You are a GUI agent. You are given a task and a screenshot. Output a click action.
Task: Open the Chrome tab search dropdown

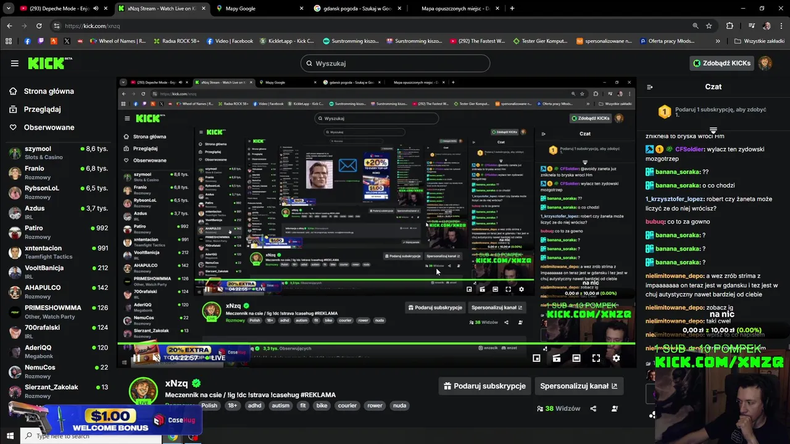[x=8, y=9]
